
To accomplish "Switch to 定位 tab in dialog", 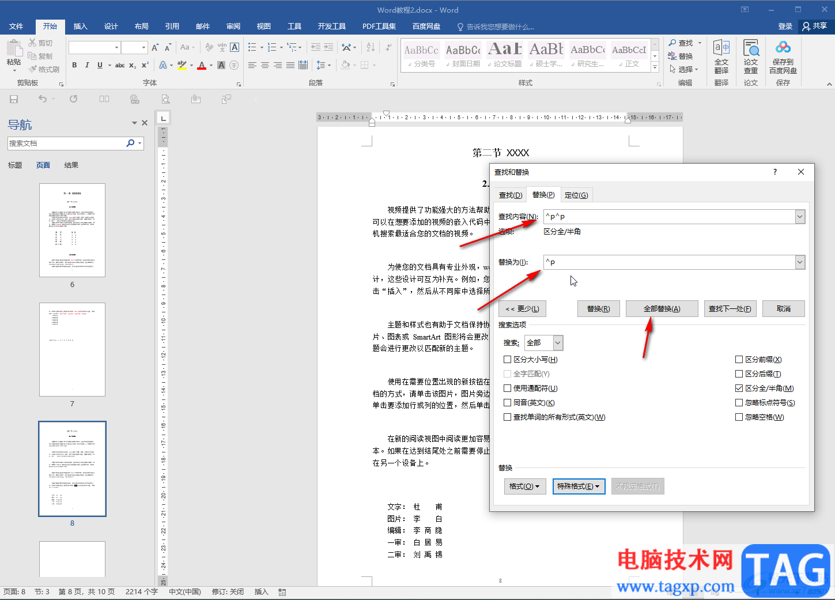I will (576, 195).
